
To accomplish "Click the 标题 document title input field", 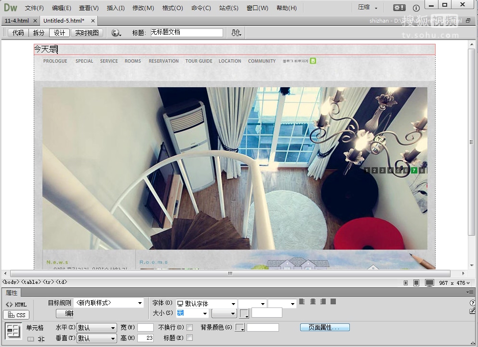I will [x=187, y=33].
